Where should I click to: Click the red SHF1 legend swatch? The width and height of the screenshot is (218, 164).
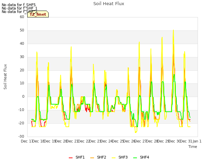pos(71,158)
